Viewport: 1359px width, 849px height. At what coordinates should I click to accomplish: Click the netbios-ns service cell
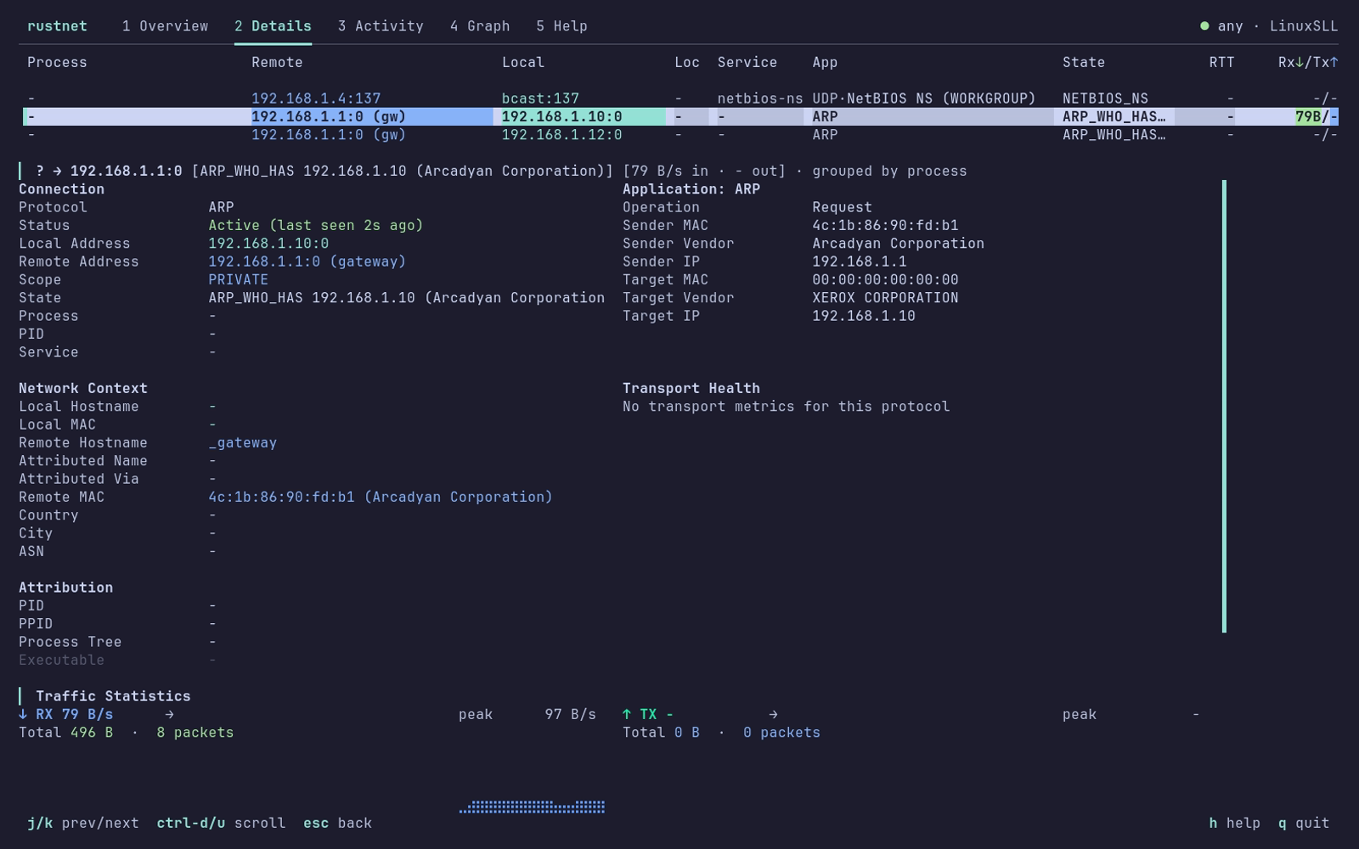tap(759, 98)
